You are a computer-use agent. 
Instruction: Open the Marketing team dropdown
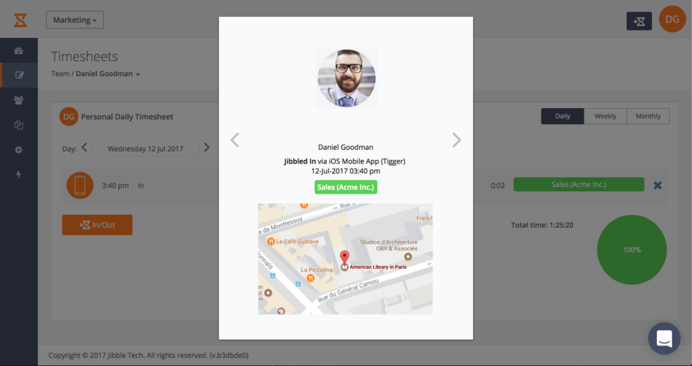[x=74, y=20]
